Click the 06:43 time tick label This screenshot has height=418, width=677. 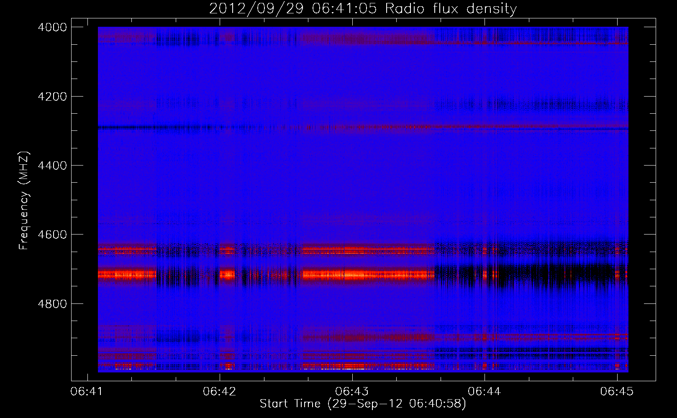[x=352, y=391]
